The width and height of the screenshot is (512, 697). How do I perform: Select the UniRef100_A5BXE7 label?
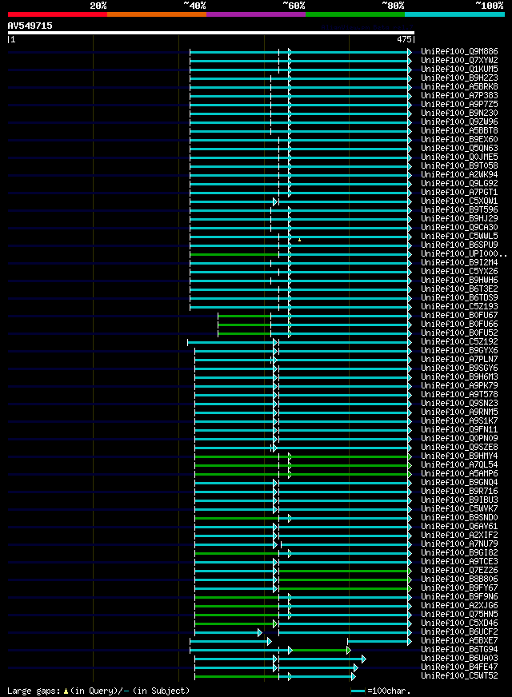coord(459,641)
